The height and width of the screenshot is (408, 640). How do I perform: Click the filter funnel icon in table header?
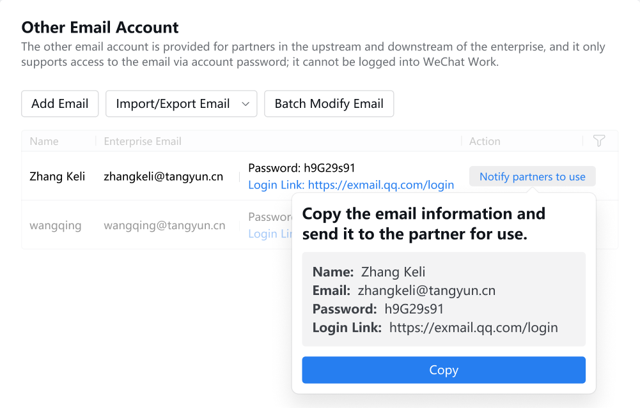tap(598, 141)
